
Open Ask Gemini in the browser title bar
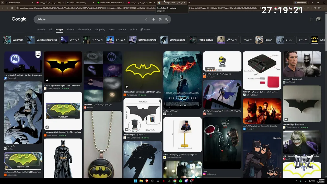(x=300, y=3)
